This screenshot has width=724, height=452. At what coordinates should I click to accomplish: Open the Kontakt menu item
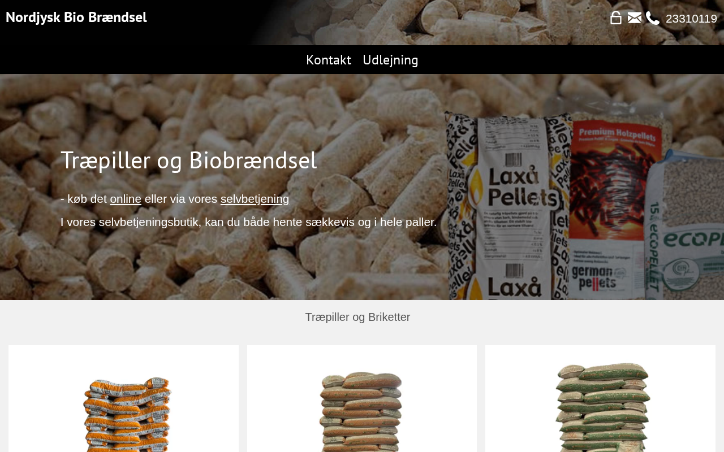tap(329, 60)
